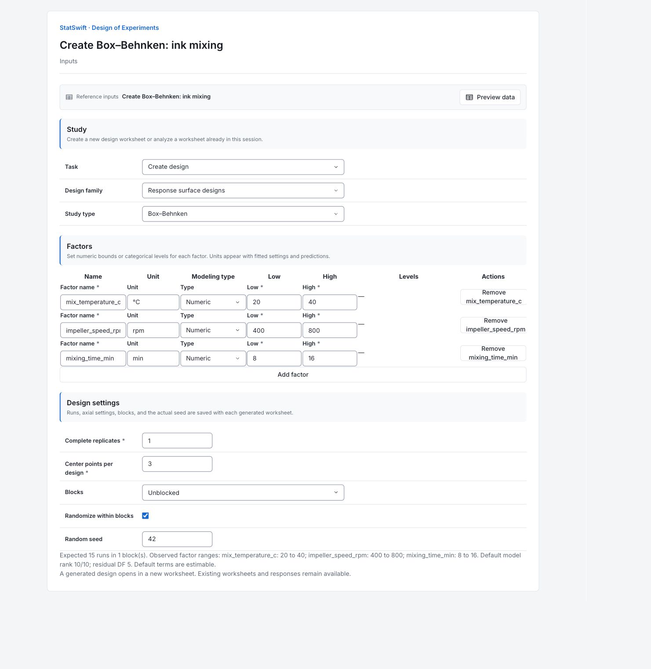This screenshot has height=669, width=651.
Task: Expand the Design family dropdown
Action: point(243,190)
